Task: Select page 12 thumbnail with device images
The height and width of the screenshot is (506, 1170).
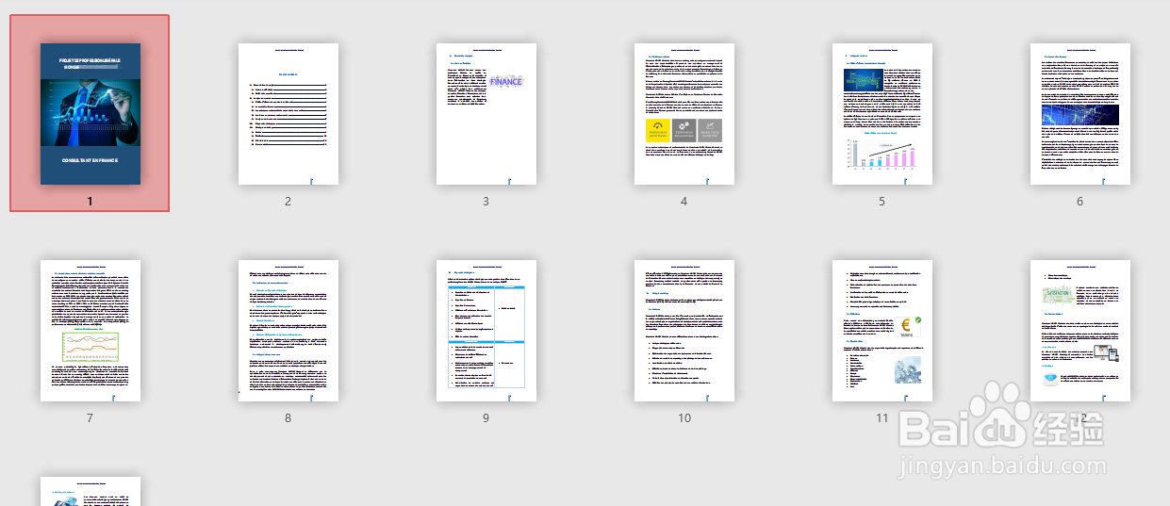Action: point(1079,331)
